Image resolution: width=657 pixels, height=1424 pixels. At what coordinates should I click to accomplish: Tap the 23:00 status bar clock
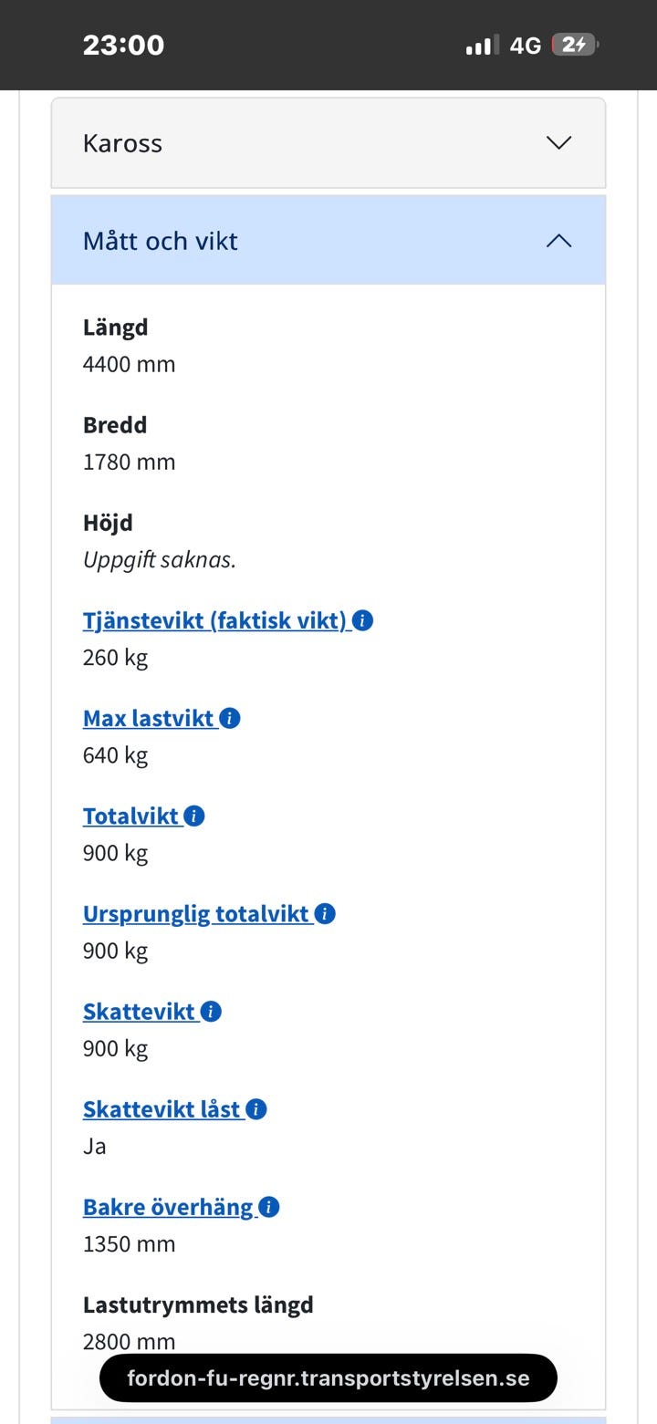(x=123, y=45)
